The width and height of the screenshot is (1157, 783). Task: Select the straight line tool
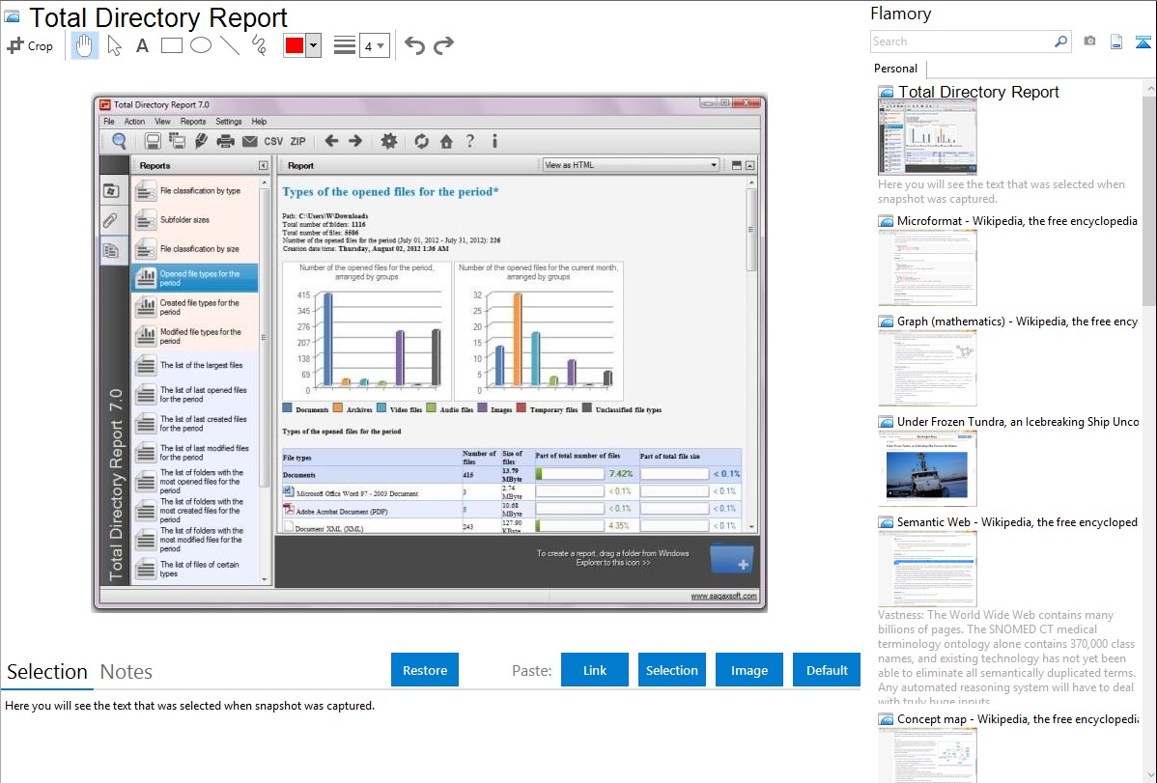(230, 45)
